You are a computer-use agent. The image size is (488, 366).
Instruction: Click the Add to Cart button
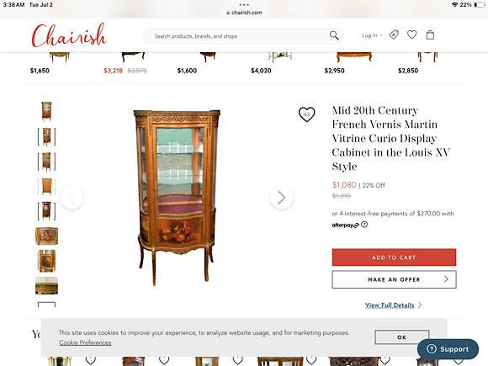coord(394,257)
